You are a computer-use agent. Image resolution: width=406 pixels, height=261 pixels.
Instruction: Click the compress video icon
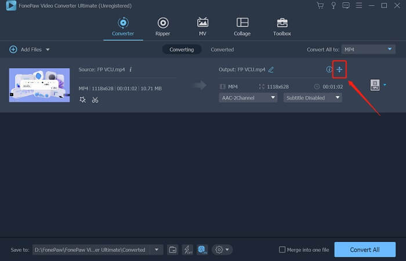[339, 69]
